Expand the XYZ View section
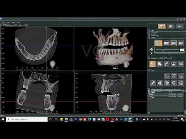The height and width of the screenshot is (139, 186). tap(149, 33)
